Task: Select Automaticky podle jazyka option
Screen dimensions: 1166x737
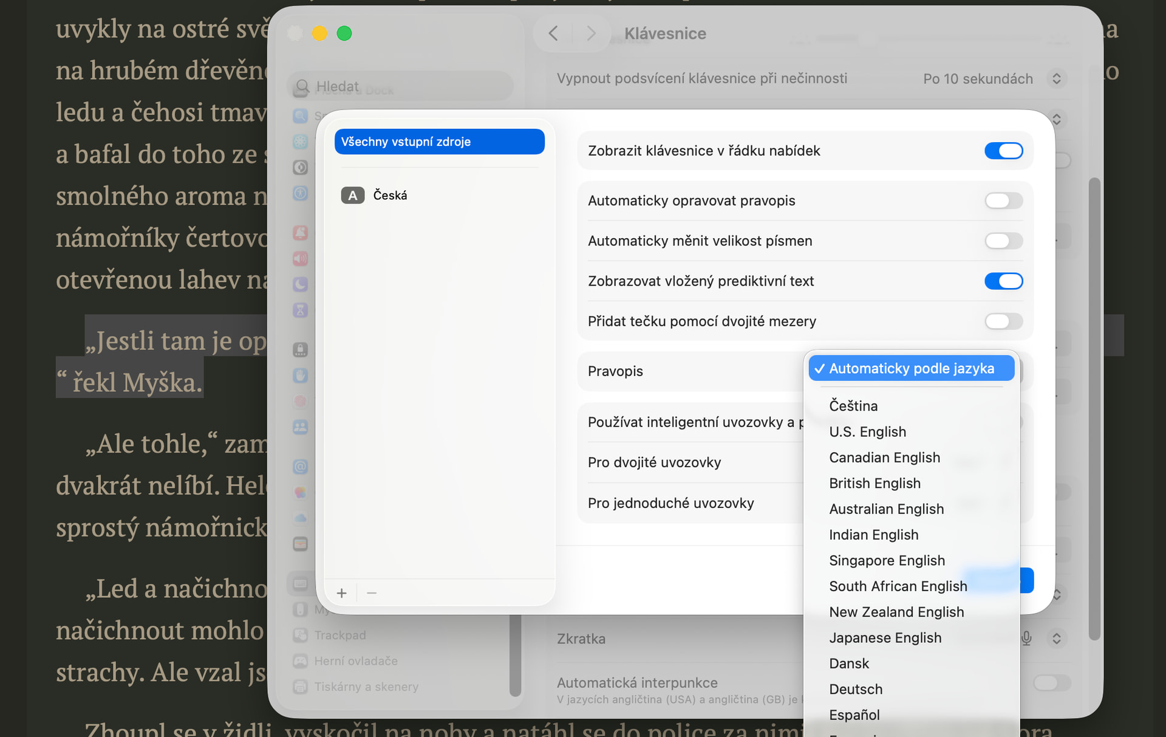Action: [911, 369]
